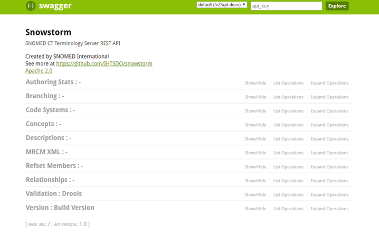
Task: Click 'SNOMED CT Terminology Server REST API' text
Action: click(73, 43)
